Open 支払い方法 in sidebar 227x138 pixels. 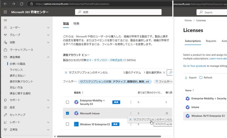[16, 87]
